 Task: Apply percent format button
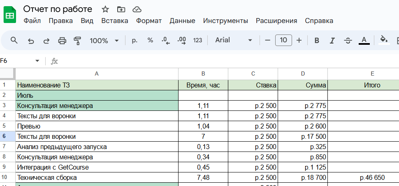150,40
